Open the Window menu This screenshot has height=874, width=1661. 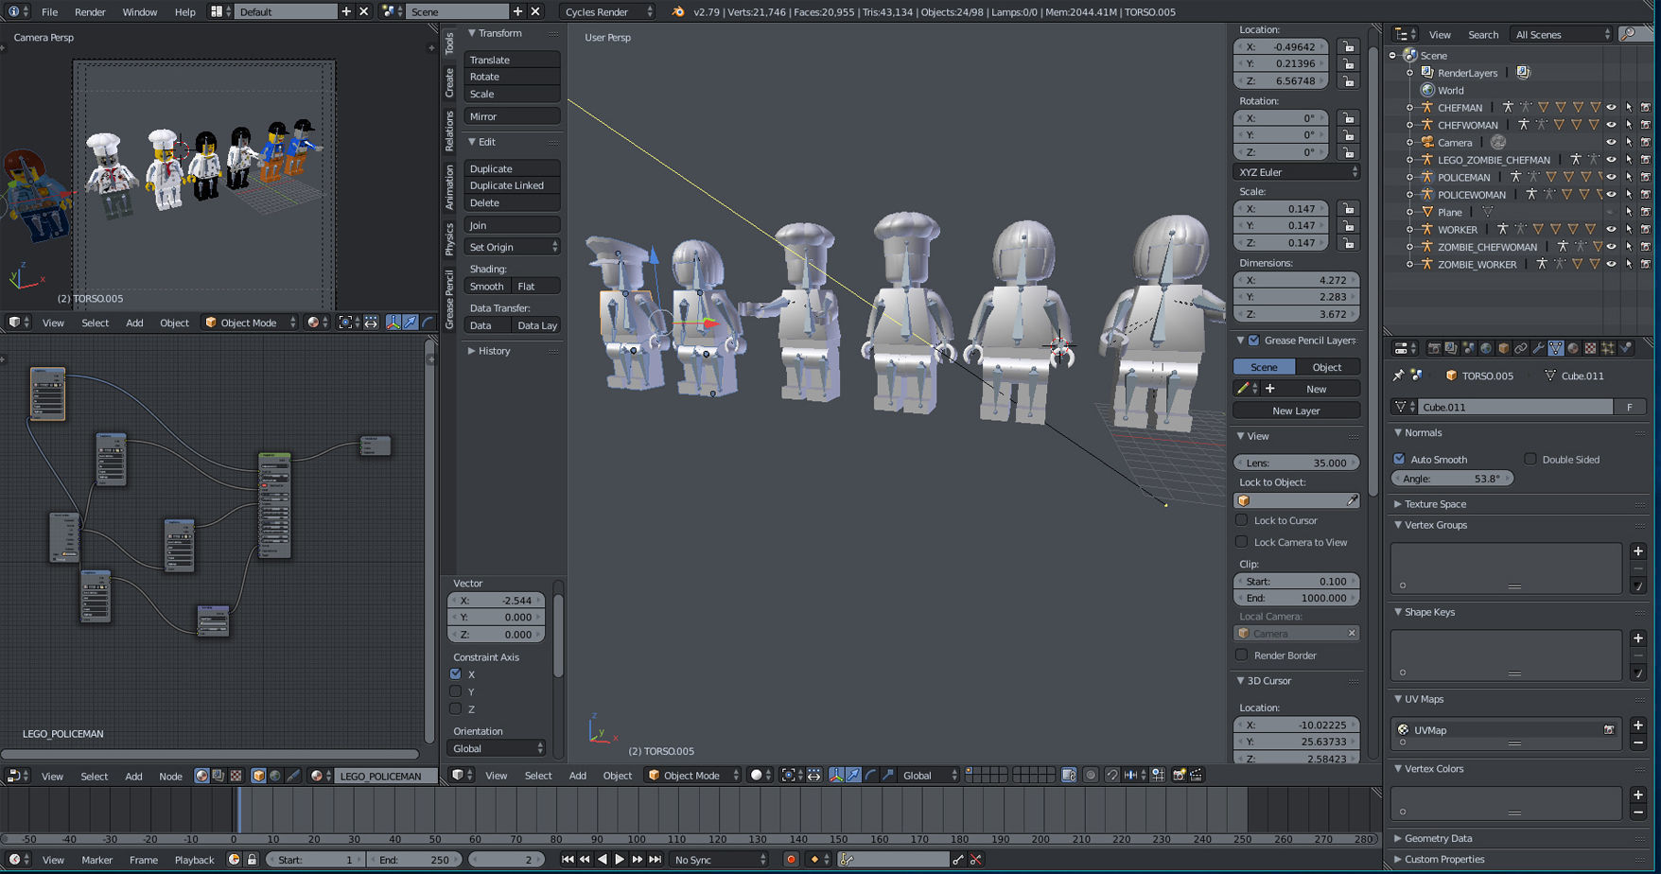click(x=140, y=11)
